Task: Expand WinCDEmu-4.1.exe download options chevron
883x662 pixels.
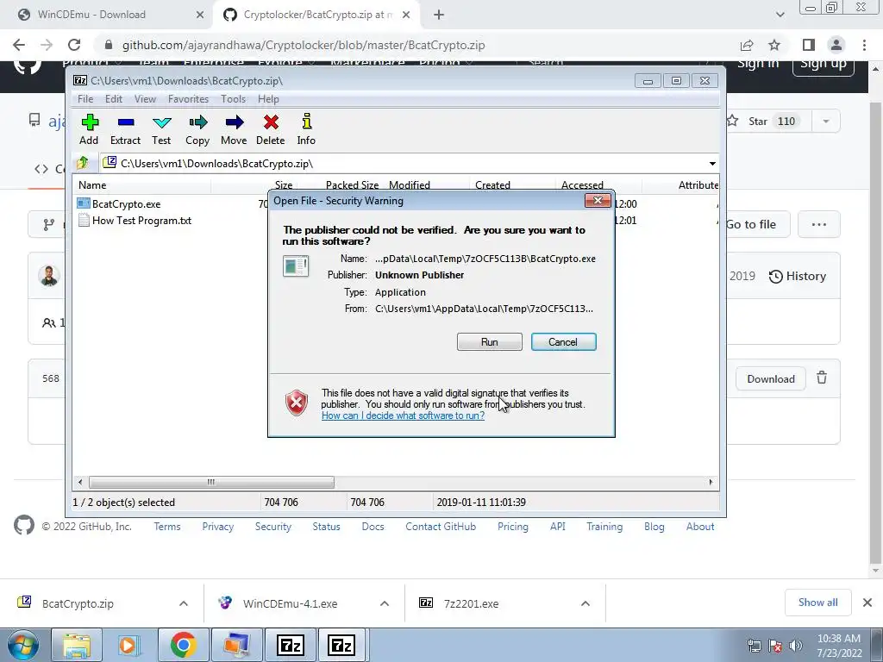Action: tap(385, 603)
